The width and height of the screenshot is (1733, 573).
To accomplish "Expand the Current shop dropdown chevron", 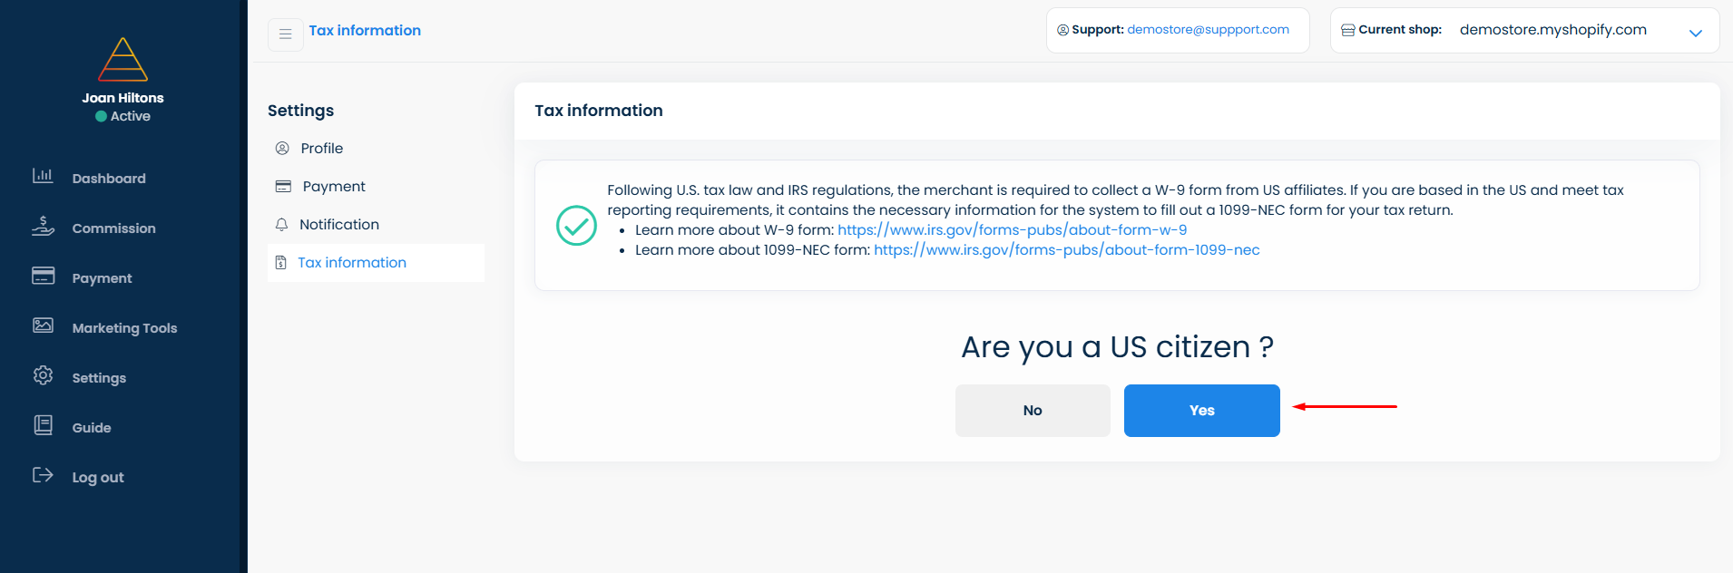I will click(x=1695, y=33).
